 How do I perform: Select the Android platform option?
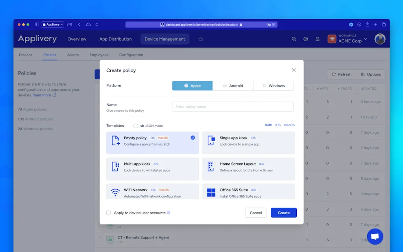[233, 86]
